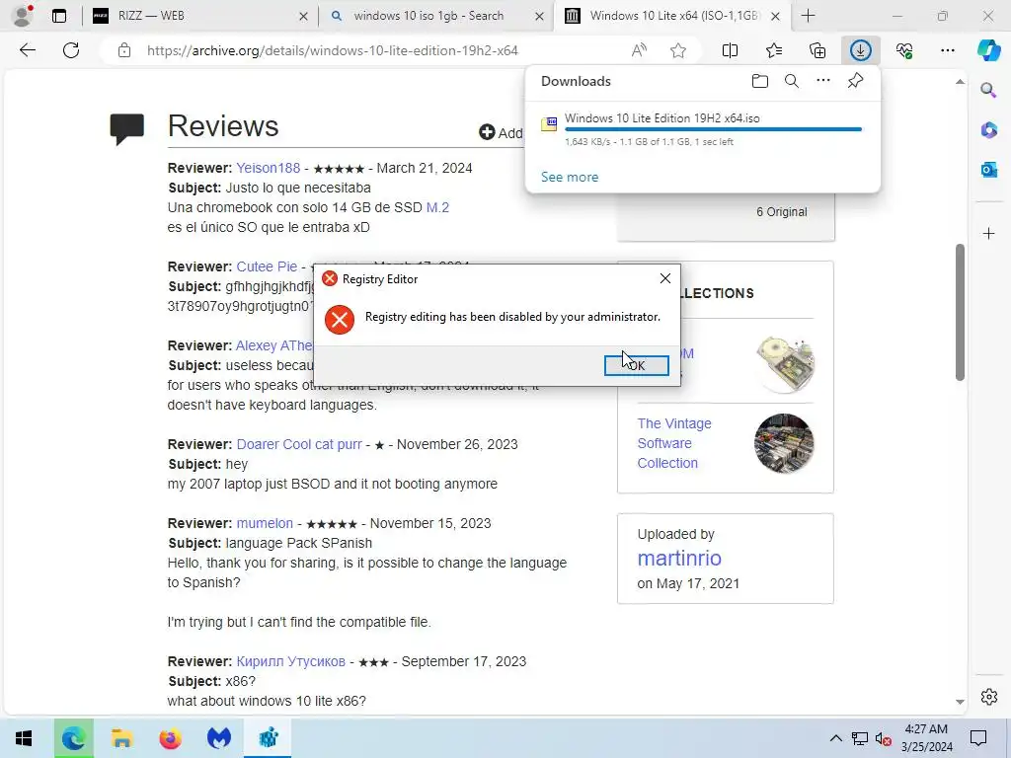
Task: Close the Registry Editor error dialog
Action: click(664, 278)
